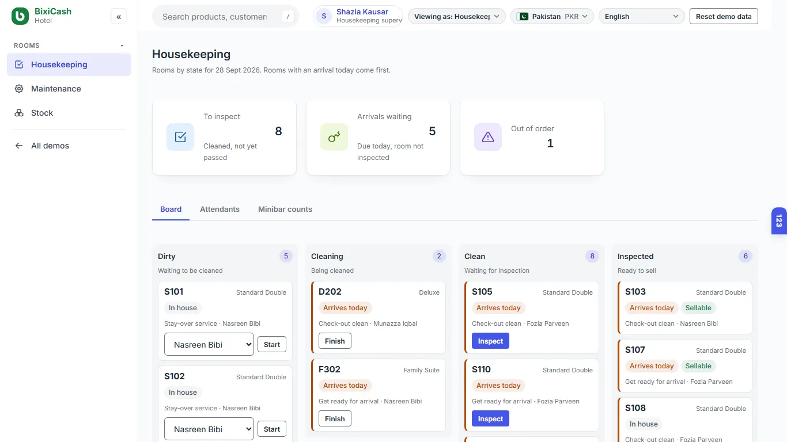The image size is (787, 442).
Task: Click the Housekeeping checkbox icon in sidebar
Action: click(x=19, y=64)
